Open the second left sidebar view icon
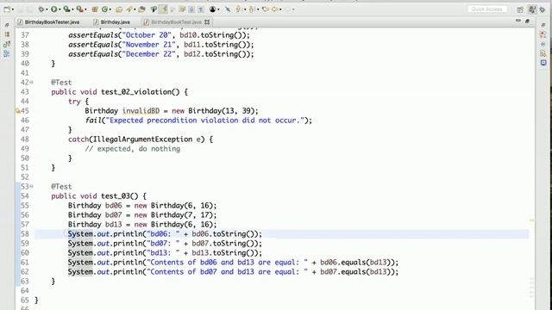 click(7, 34)
